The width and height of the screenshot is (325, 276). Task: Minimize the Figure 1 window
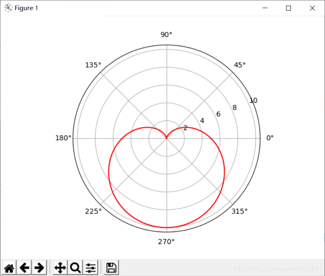coord(265,8)
